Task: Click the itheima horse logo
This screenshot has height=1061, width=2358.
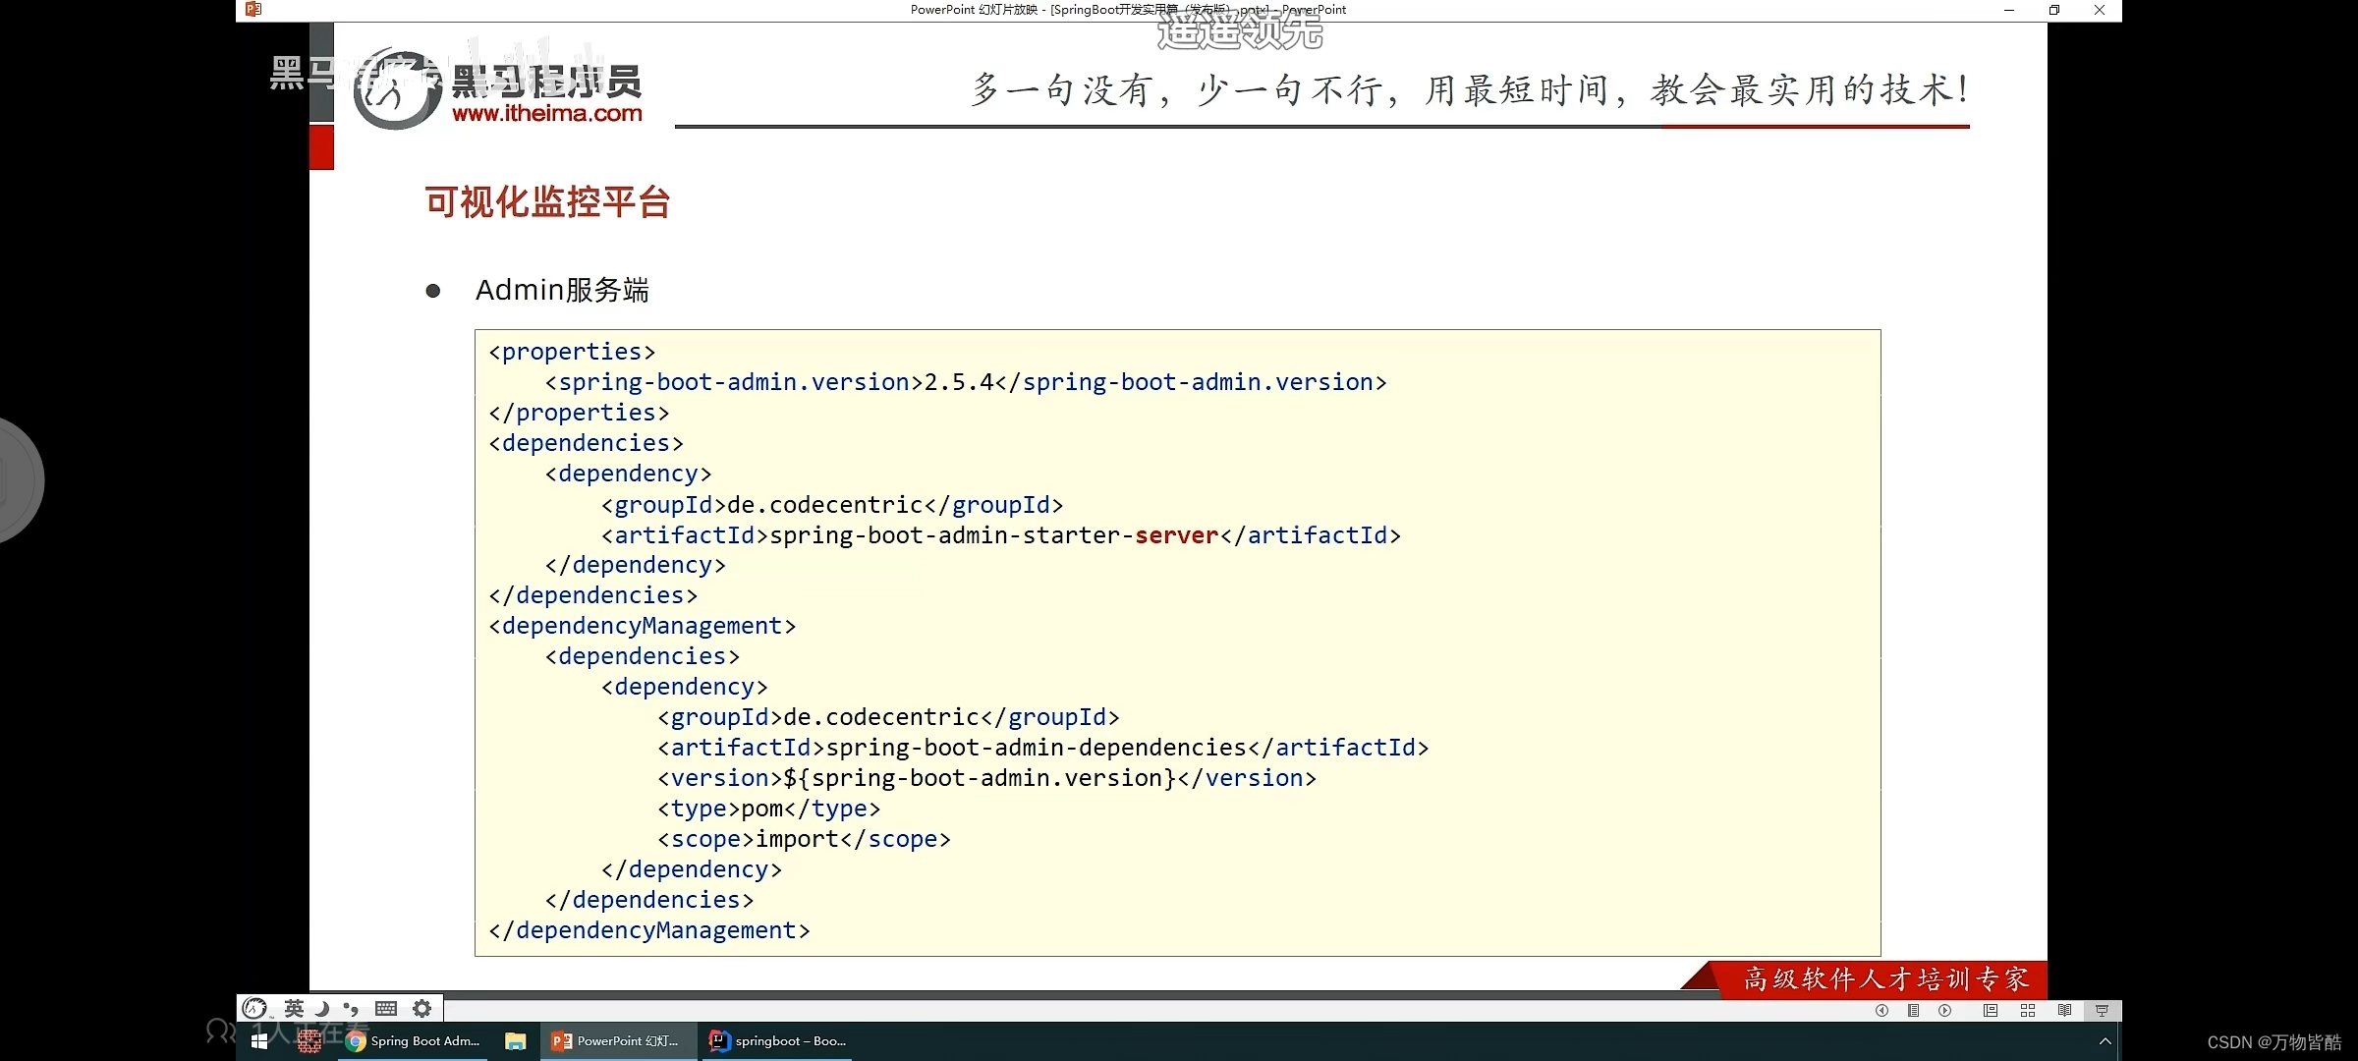Action: 395,89
